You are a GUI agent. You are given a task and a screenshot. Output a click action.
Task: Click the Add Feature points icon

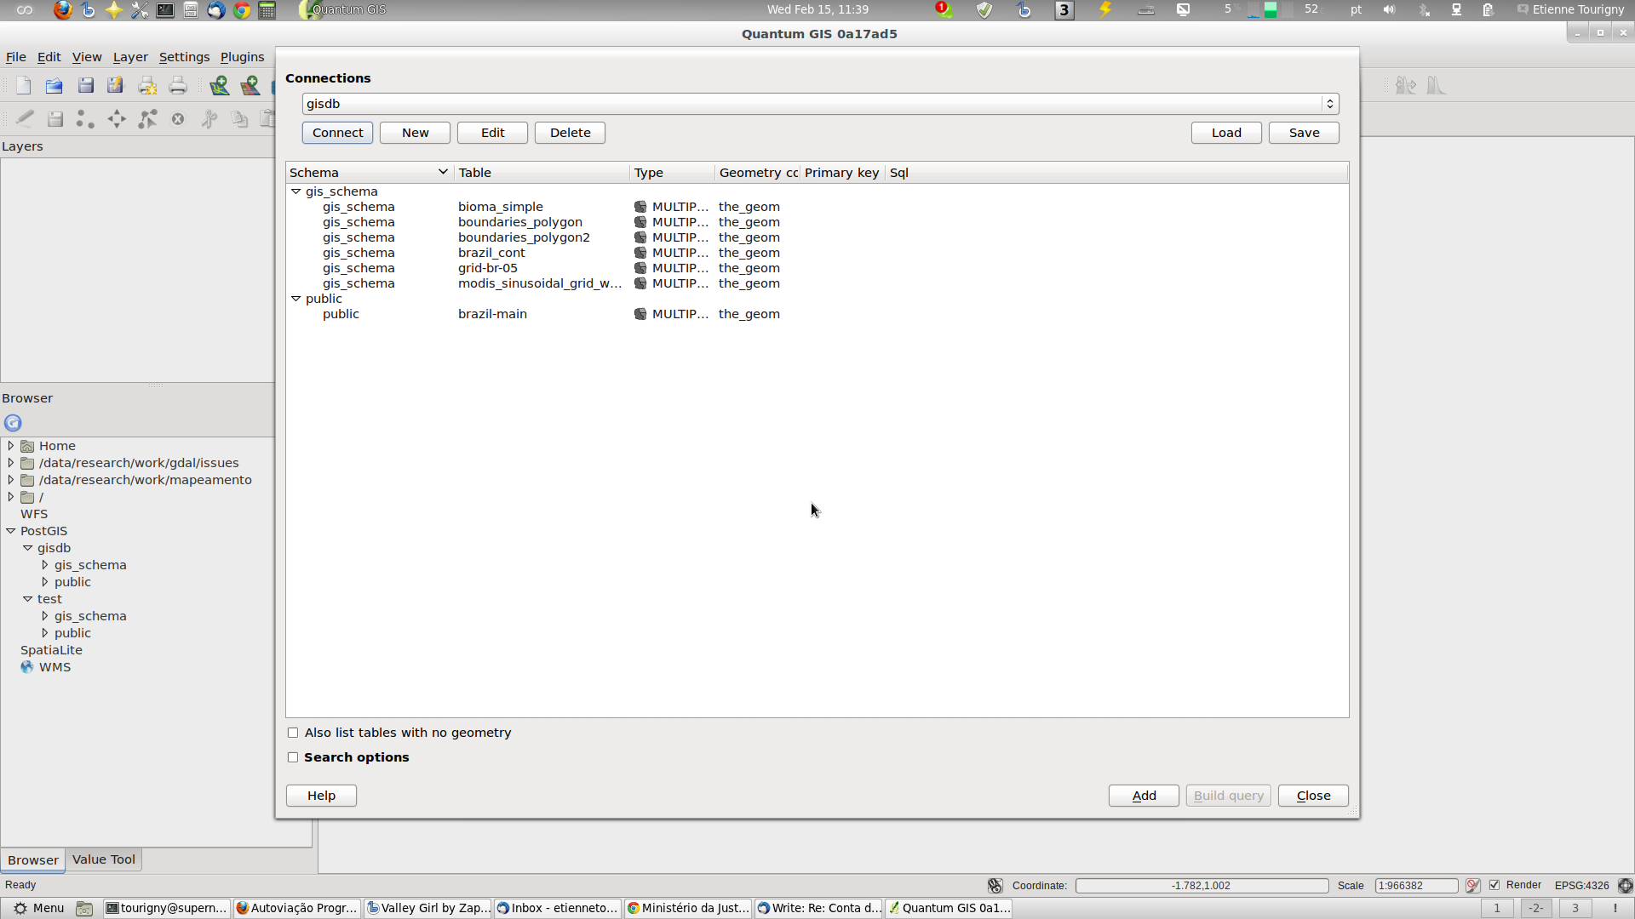85,119
